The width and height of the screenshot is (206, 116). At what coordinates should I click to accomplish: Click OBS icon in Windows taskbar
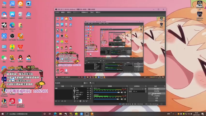tap(87, 114)
